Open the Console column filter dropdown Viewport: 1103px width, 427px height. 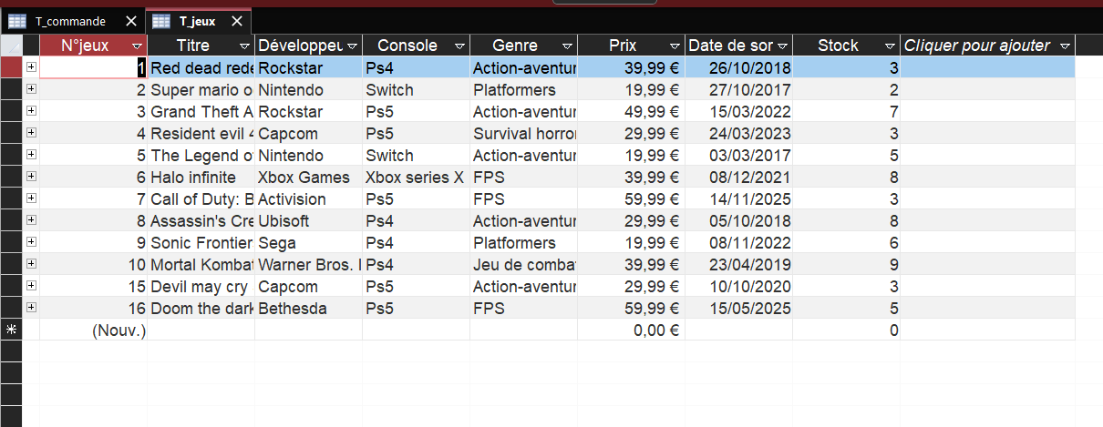click(x=459, y=46)
